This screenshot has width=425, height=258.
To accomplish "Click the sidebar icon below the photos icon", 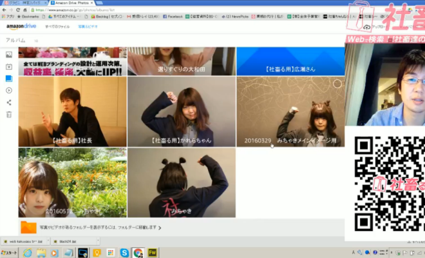I will coord(9,66).
